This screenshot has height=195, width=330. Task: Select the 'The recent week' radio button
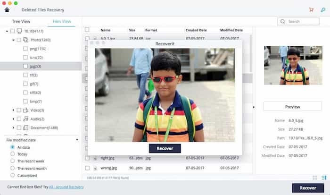(x=13, y=161)
